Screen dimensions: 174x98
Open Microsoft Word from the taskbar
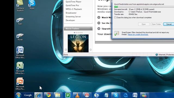tap(135, 95)
